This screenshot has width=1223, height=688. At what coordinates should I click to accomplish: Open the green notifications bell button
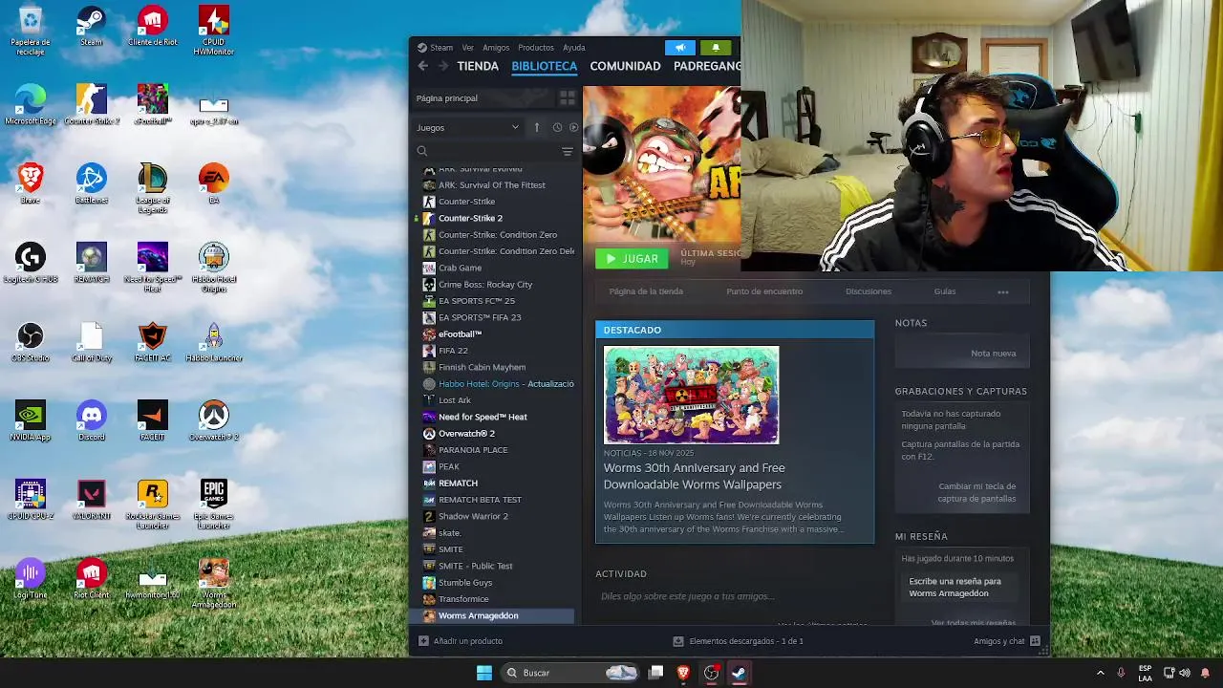pyautogui.click(x=716, y=48)
